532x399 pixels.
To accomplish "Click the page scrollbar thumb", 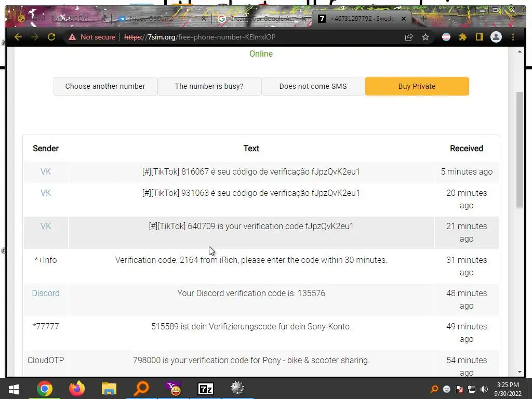I will pyautogui.click(x=520, y=149).
